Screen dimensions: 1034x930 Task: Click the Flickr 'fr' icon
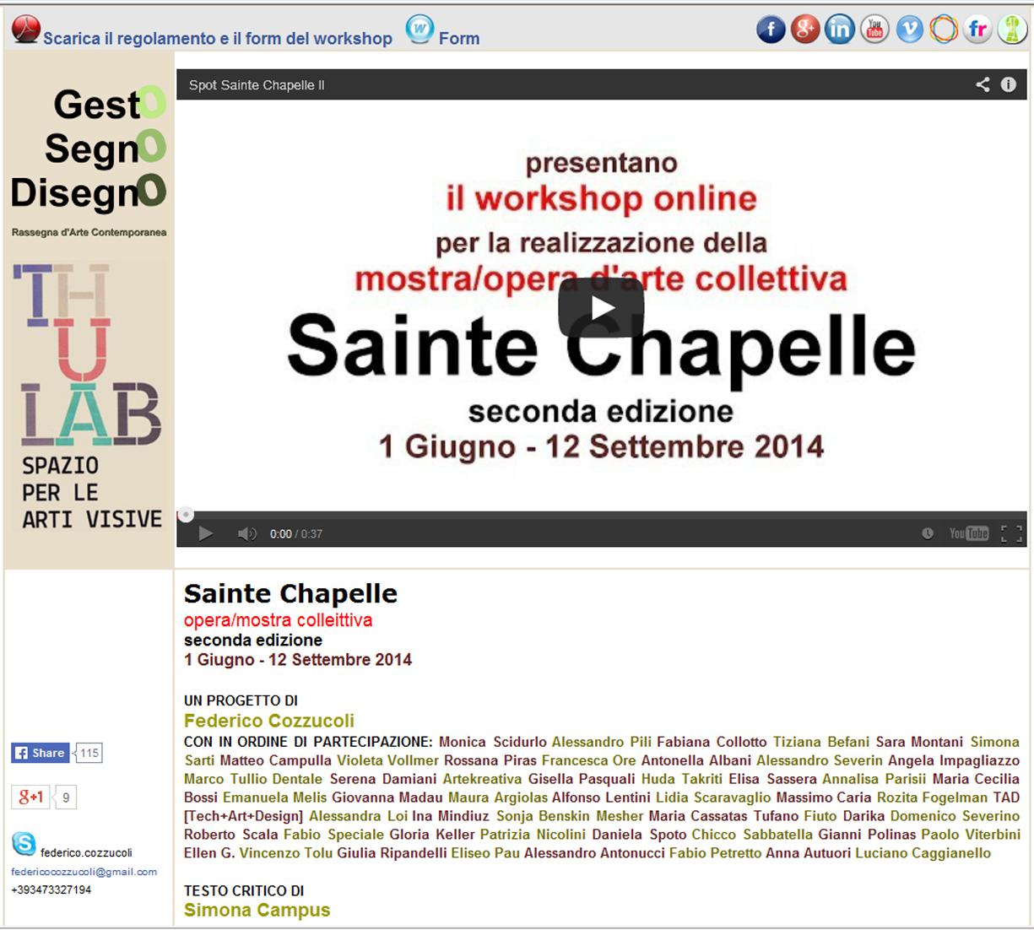coord(977,30)
